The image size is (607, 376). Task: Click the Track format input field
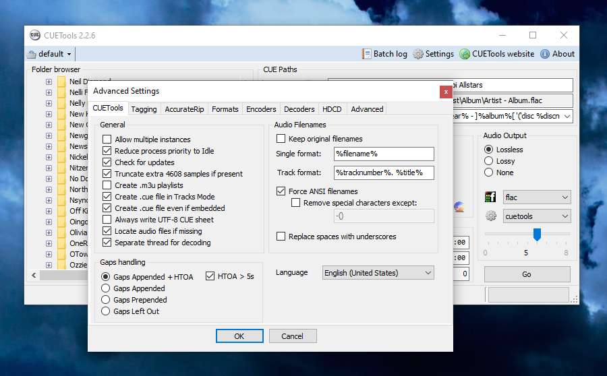click(x=384, y=173)
